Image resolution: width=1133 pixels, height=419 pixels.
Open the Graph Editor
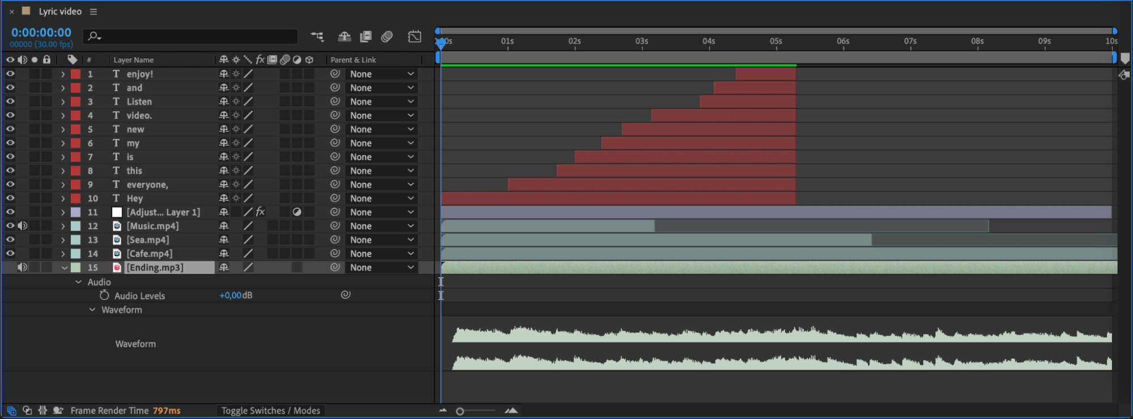click(x=414, y=37)
